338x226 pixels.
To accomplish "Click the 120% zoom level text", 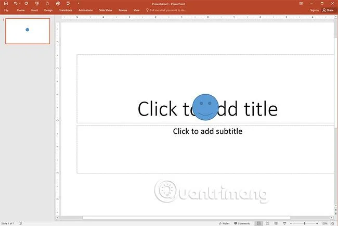I will [x=324, y=223].
